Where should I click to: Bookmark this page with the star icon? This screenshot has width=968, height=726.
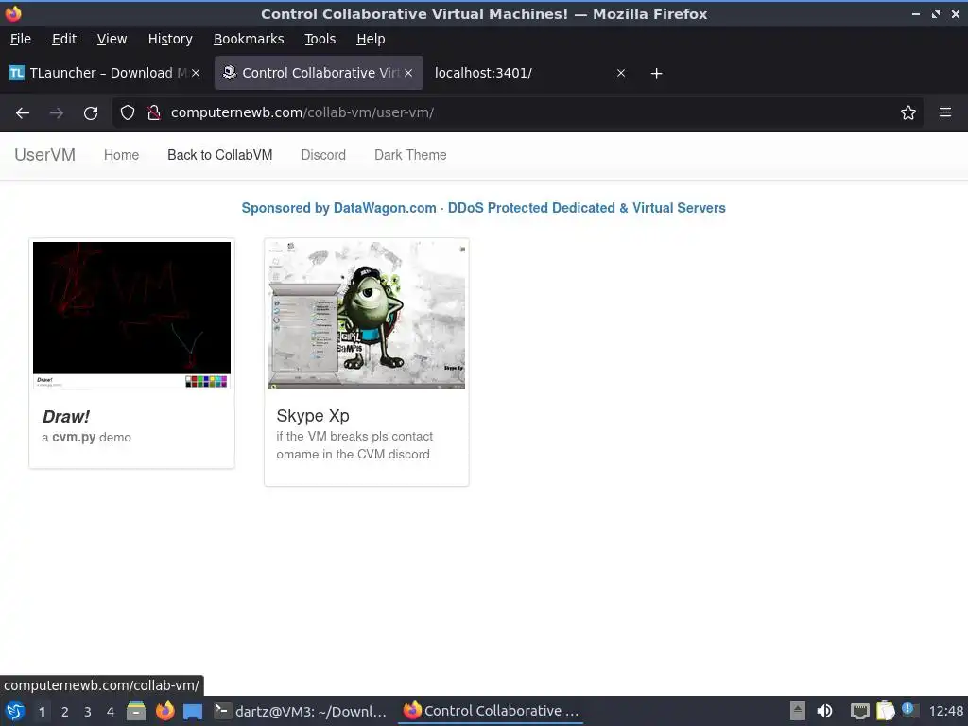tap(908, 112)
